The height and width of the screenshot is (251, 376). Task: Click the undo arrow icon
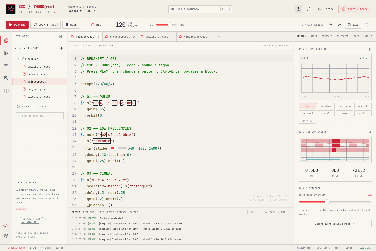click(331, 25)
